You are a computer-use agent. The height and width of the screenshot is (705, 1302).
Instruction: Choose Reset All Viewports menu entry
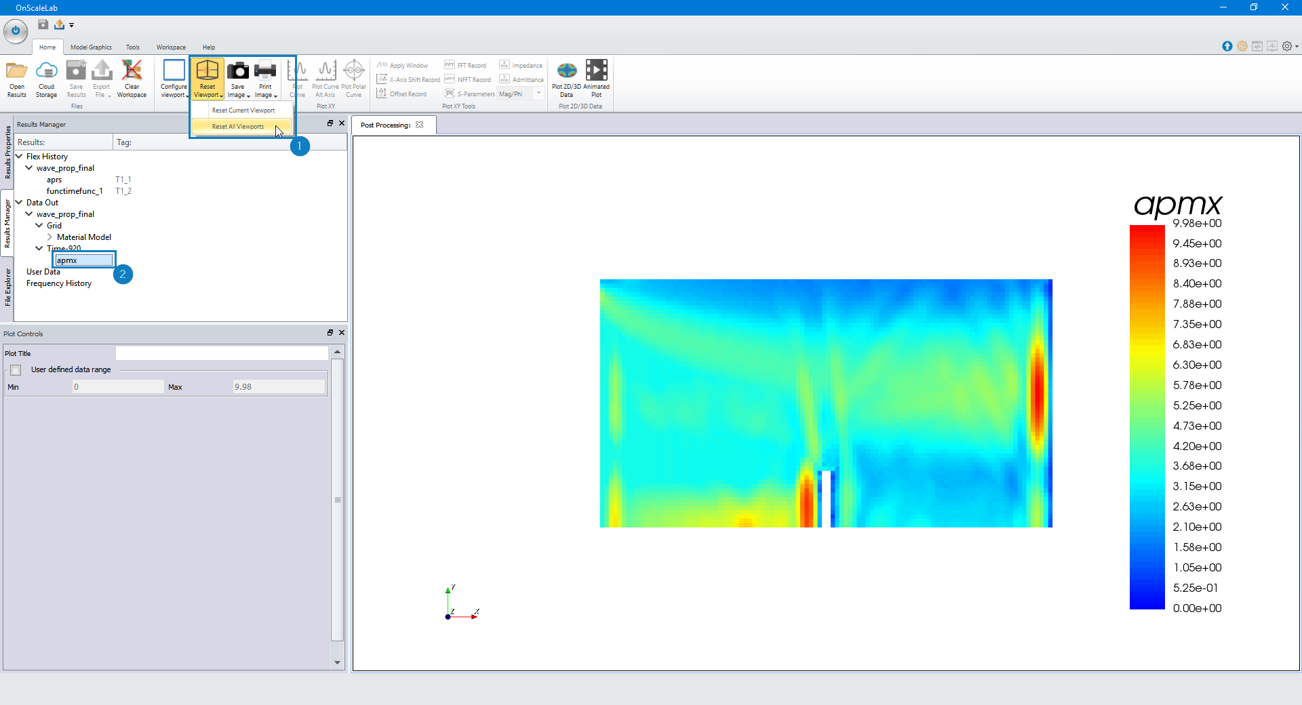pyautogui.click(x=241, y=127)
